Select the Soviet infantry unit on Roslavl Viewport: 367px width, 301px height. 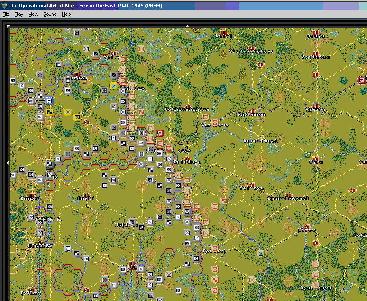215,248
